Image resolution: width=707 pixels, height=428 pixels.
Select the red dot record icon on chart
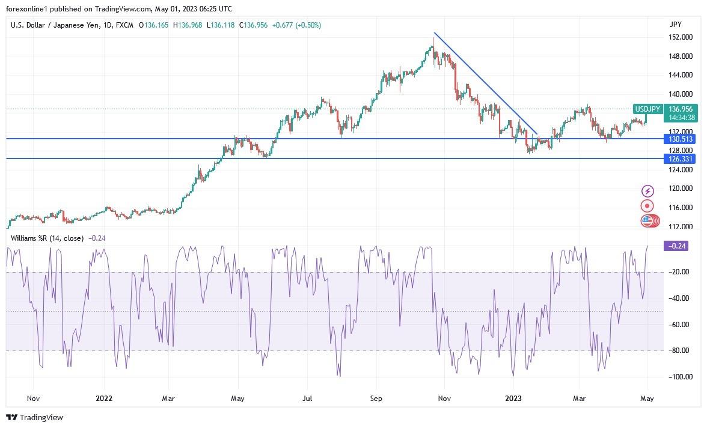pyautogui.click(x=647, y=206)
